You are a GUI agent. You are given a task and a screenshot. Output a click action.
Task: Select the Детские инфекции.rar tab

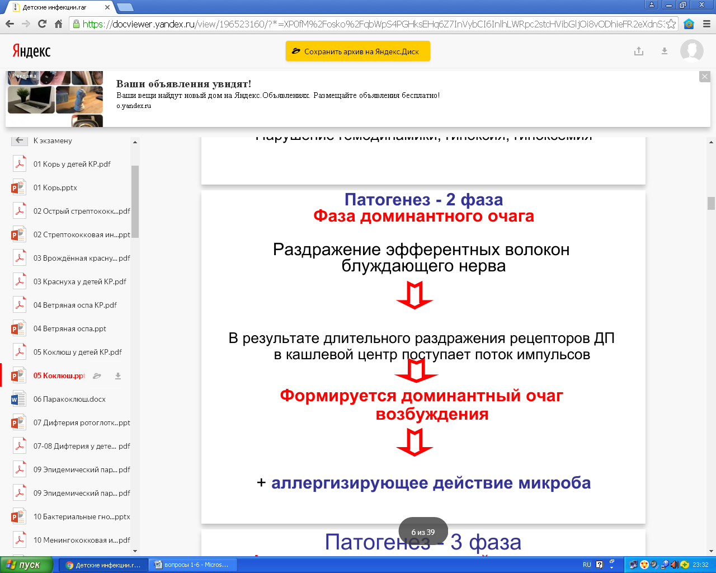[x=59, y=8]
